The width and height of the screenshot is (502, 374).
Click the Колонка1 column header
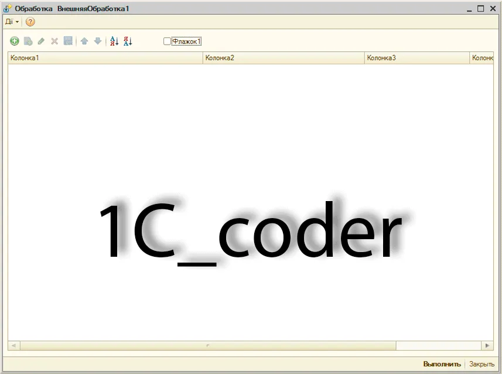105,58
